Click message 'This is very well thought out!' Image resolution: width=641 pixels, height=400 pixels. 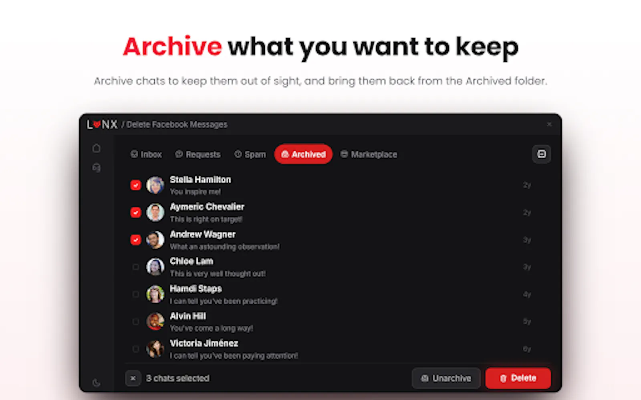click(218, 274)
